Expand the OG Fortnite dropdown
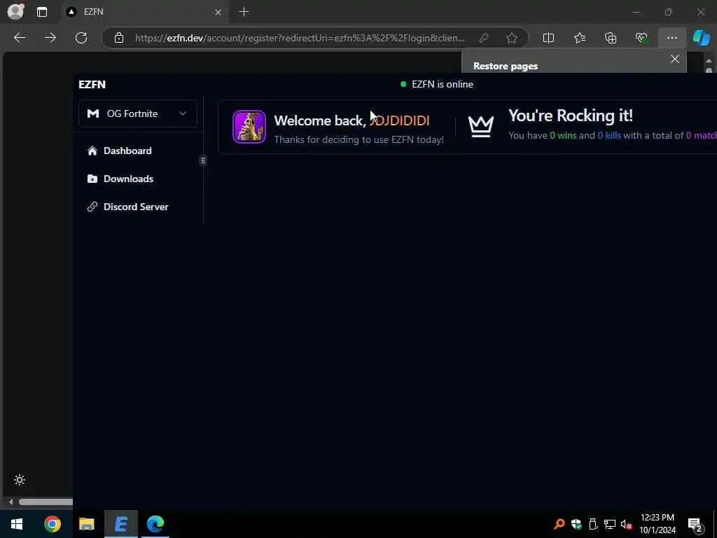 click(x=138, y=113)
